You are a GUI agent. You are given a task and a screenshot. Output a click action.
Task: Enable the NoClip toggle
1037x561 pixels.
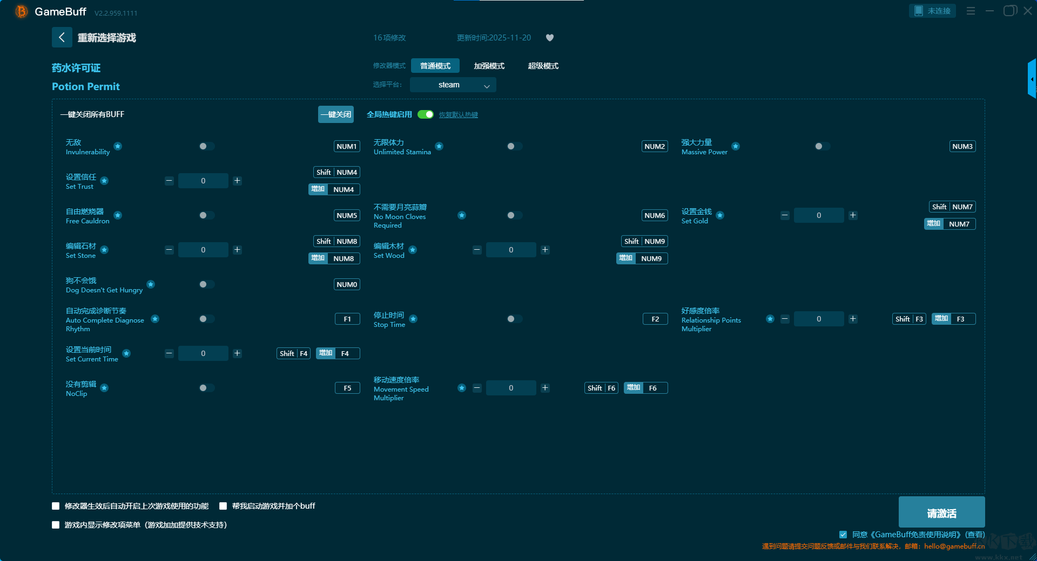(x=206, y=388)
